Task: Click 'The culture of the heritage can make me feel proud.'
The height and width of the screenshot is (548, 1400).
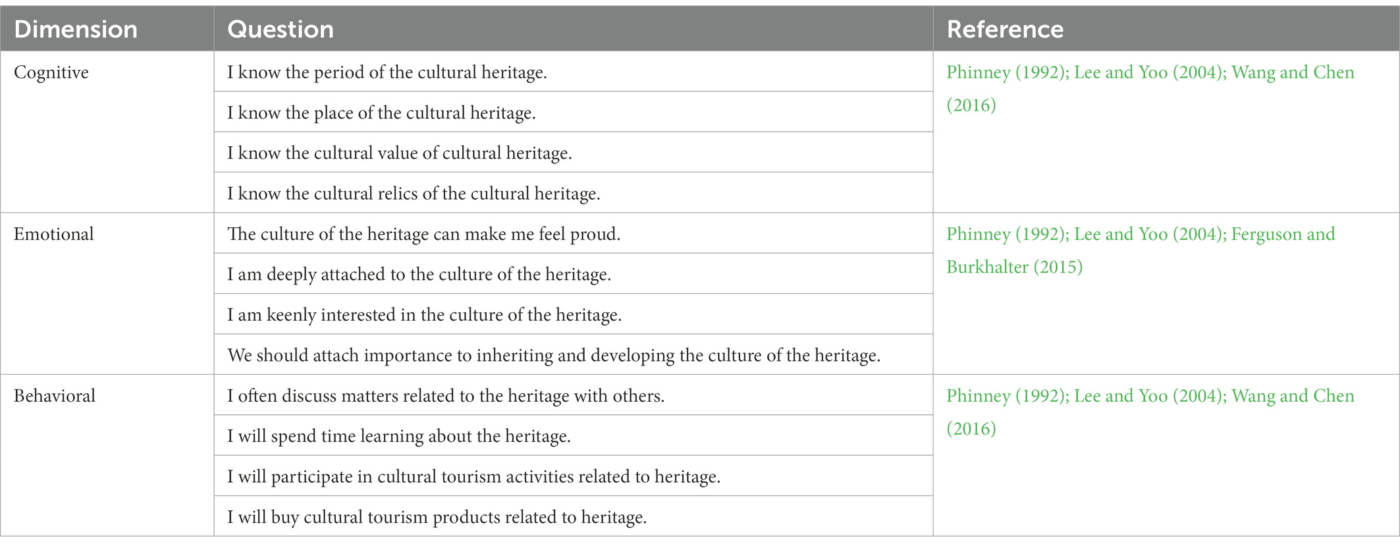Action: 424,234
